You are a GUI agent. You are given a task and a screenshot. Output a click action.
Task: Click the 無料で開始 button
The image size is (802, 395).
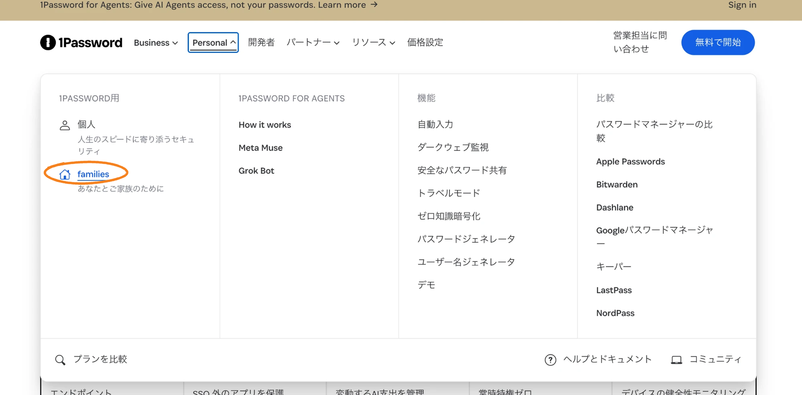coord(718,43)
